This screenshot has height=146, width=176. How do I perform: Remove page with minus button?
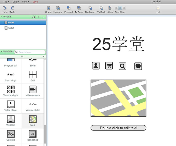pos(44,17)
